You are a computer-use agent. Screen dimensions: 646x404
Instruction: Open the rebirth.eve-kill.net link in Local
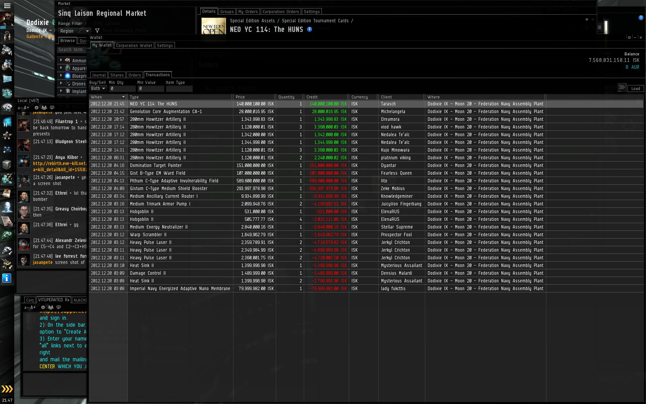click(60, 166)
